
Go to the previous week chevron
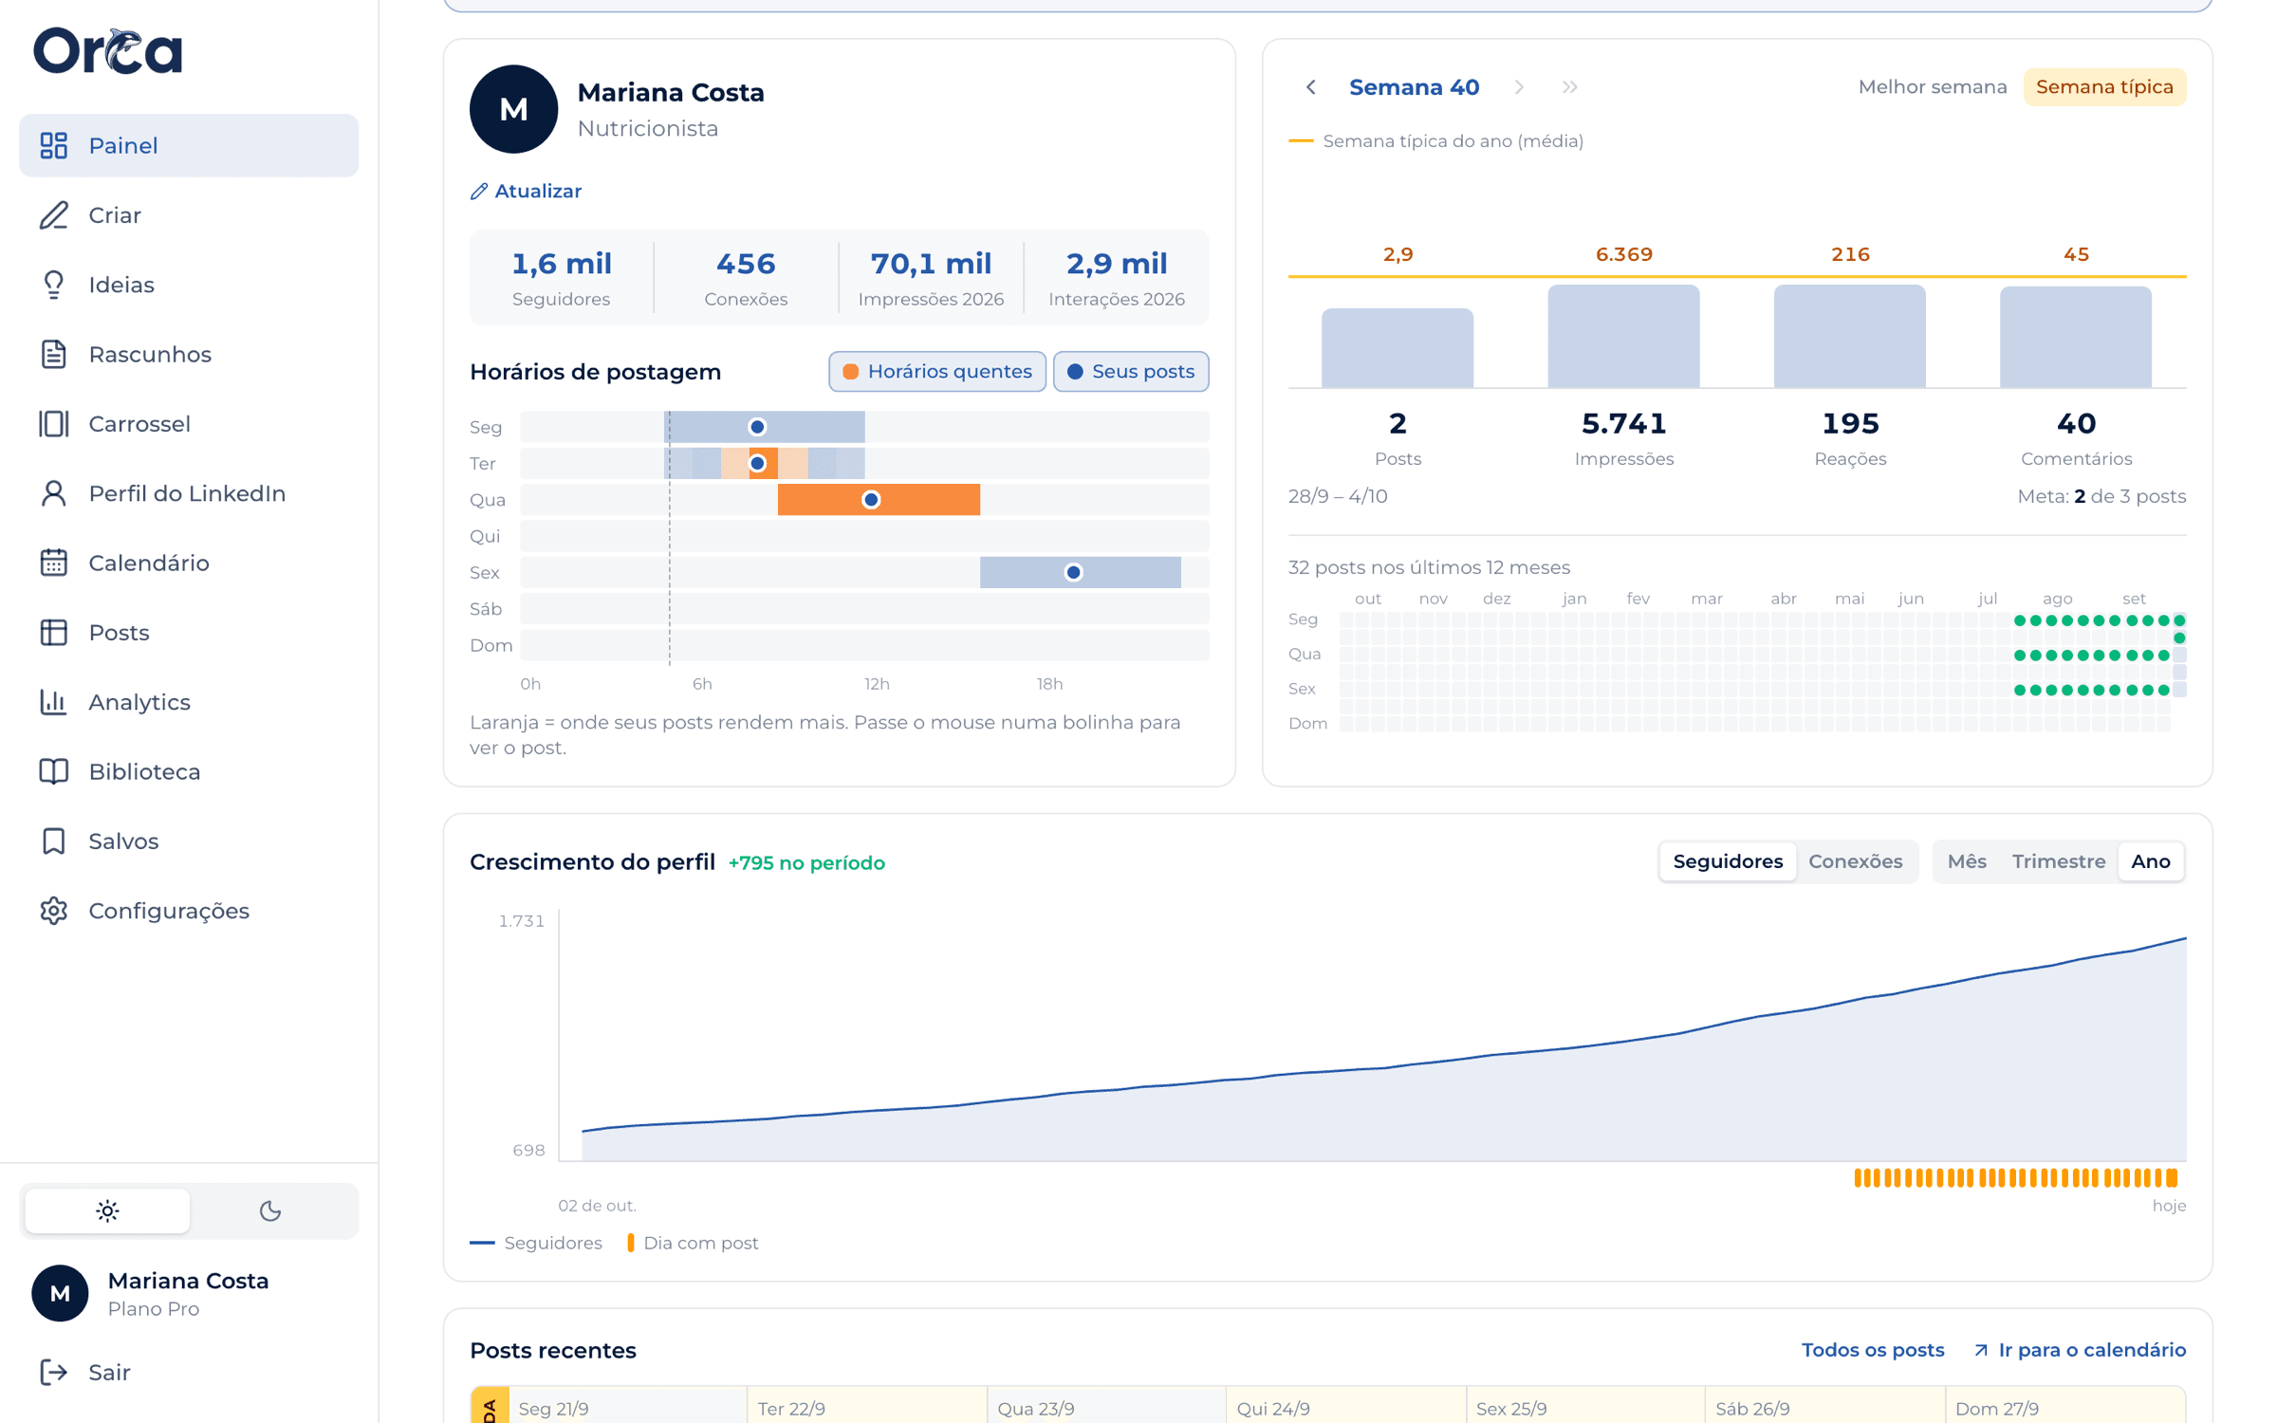1311,87
